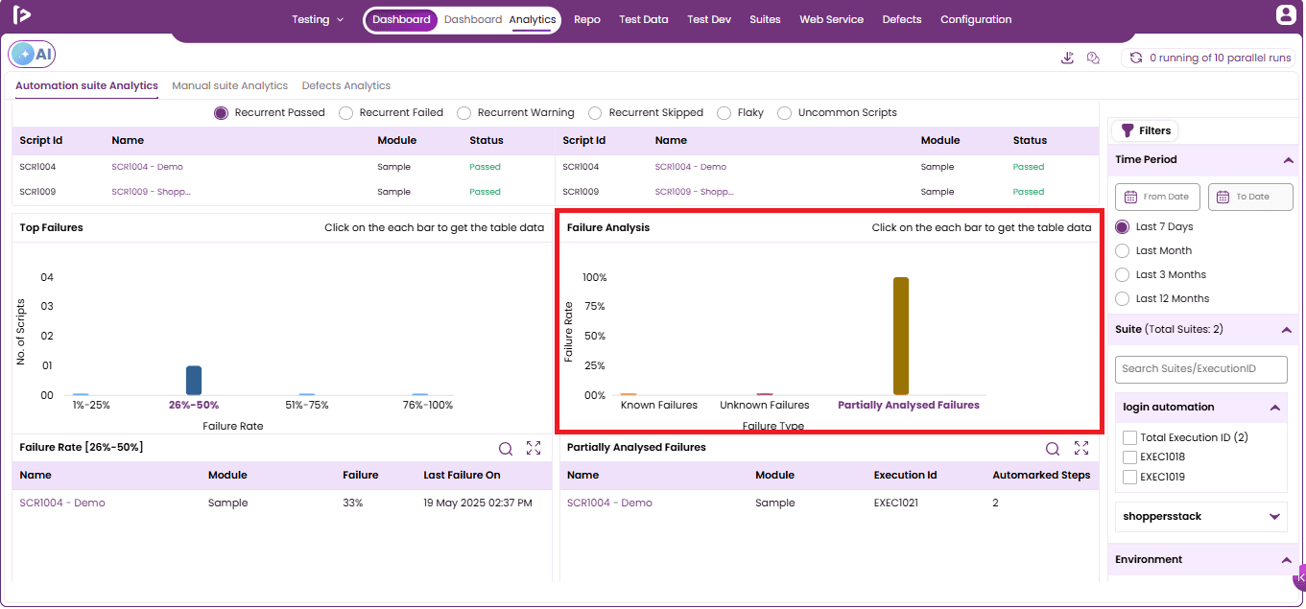Open the help chat bubble icon
The width and height of the screenshot is (1306, 609).
pos(1093,58)
